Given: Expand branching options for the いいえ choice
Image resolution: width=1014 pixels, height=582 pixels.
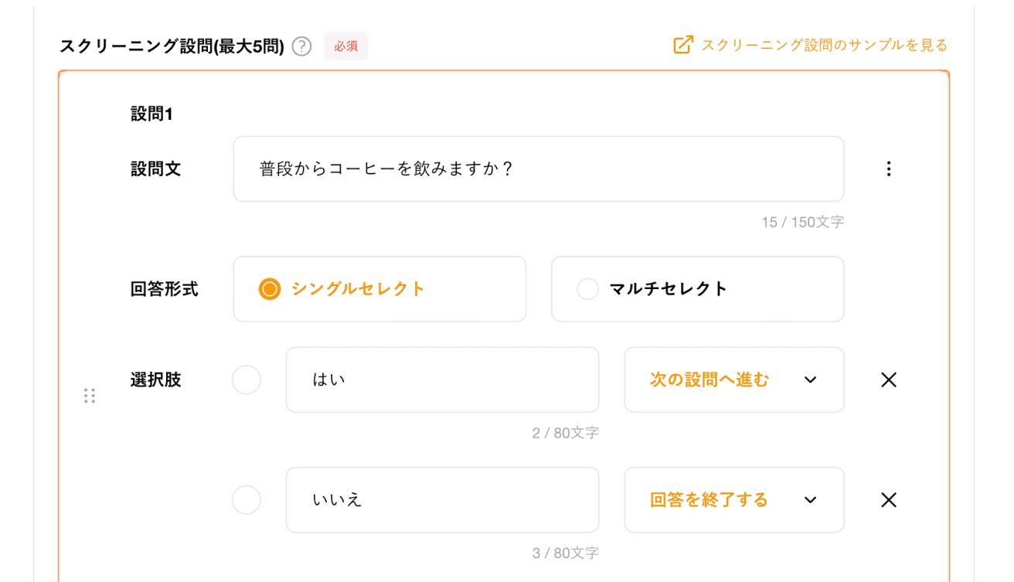Looking at the screenshot, I should tap(810, 499).
